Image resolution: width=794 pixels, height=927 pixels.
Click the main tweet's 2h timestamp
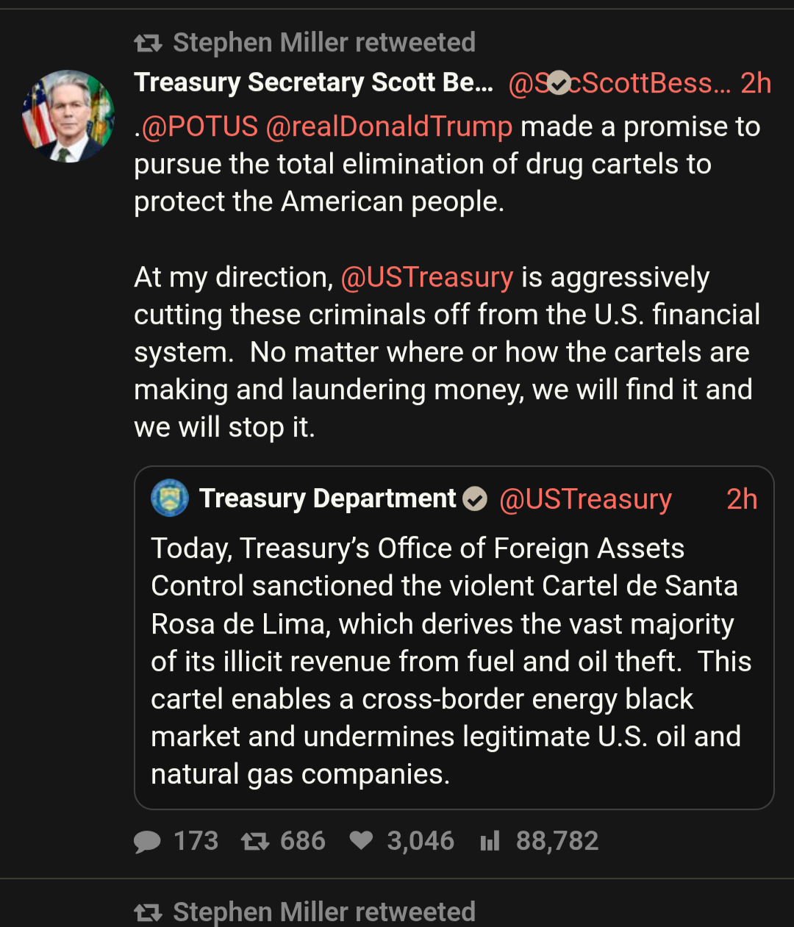point(755,83)
